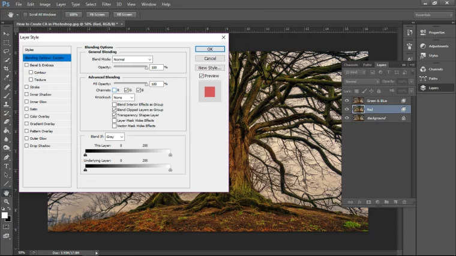Open the Essentials workspace dropdown

pos(434,15)
